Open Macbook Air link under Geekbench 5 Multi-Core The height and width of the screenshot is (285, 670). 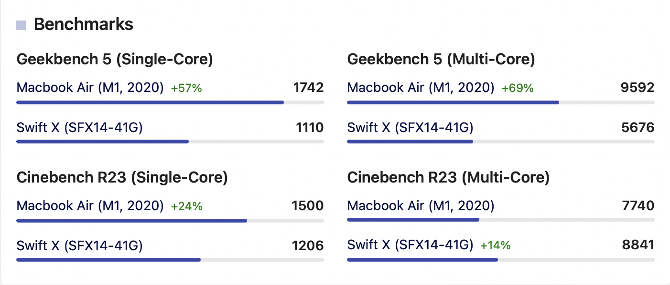point(421,88)
